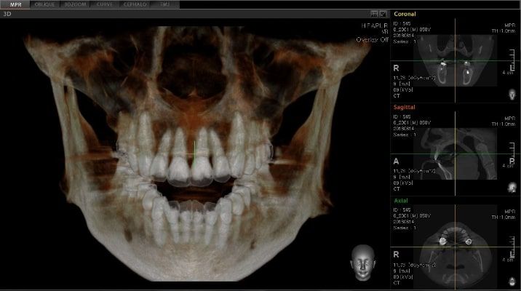Toggle the Overlay Off text in 3D view
This screenshot has width=521, height=291.
click(372, 40)
